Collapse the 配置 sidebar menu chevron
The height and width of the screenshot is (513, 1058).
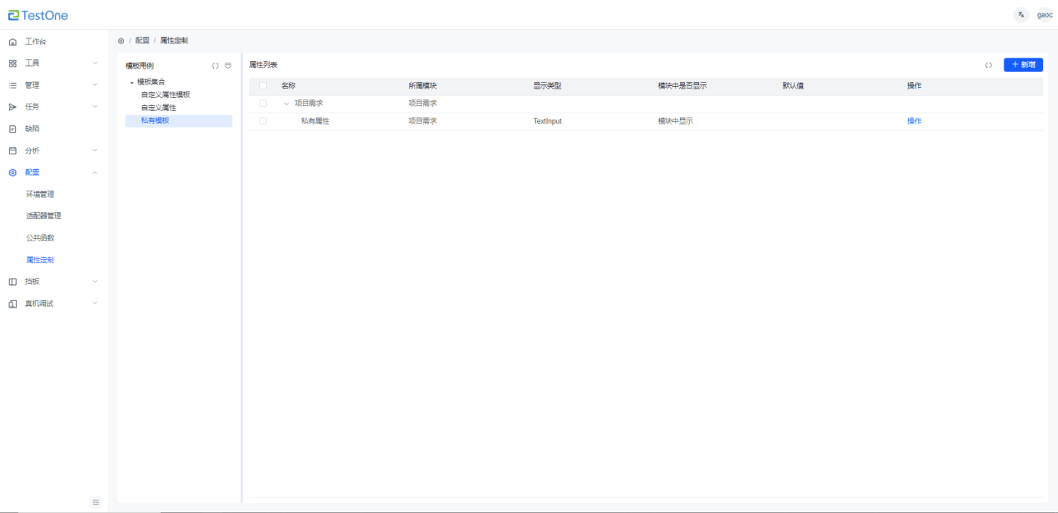coord(95,172)
